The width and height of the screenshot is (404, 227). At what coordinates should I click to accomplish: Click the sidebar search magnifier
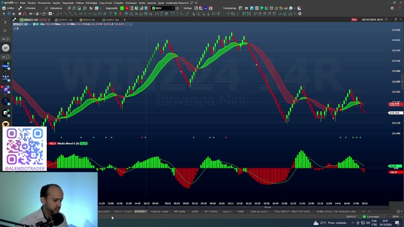point(5,31)
